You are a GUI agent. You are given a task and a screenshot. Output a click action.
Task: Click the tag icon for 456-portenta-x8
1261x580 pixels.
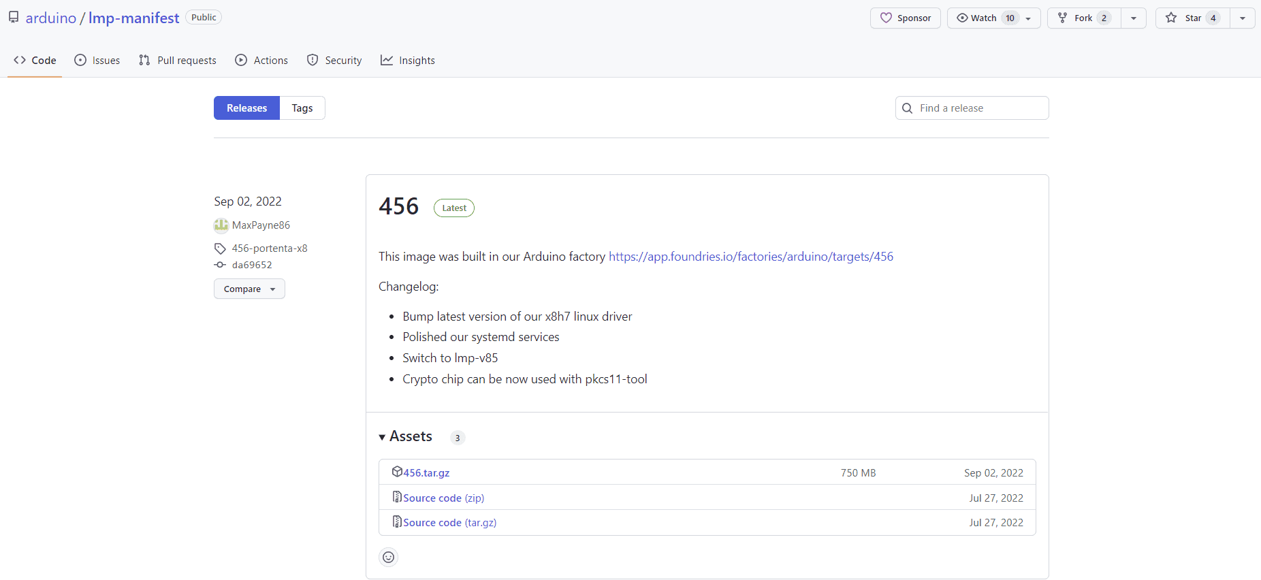tap(220, 248)
